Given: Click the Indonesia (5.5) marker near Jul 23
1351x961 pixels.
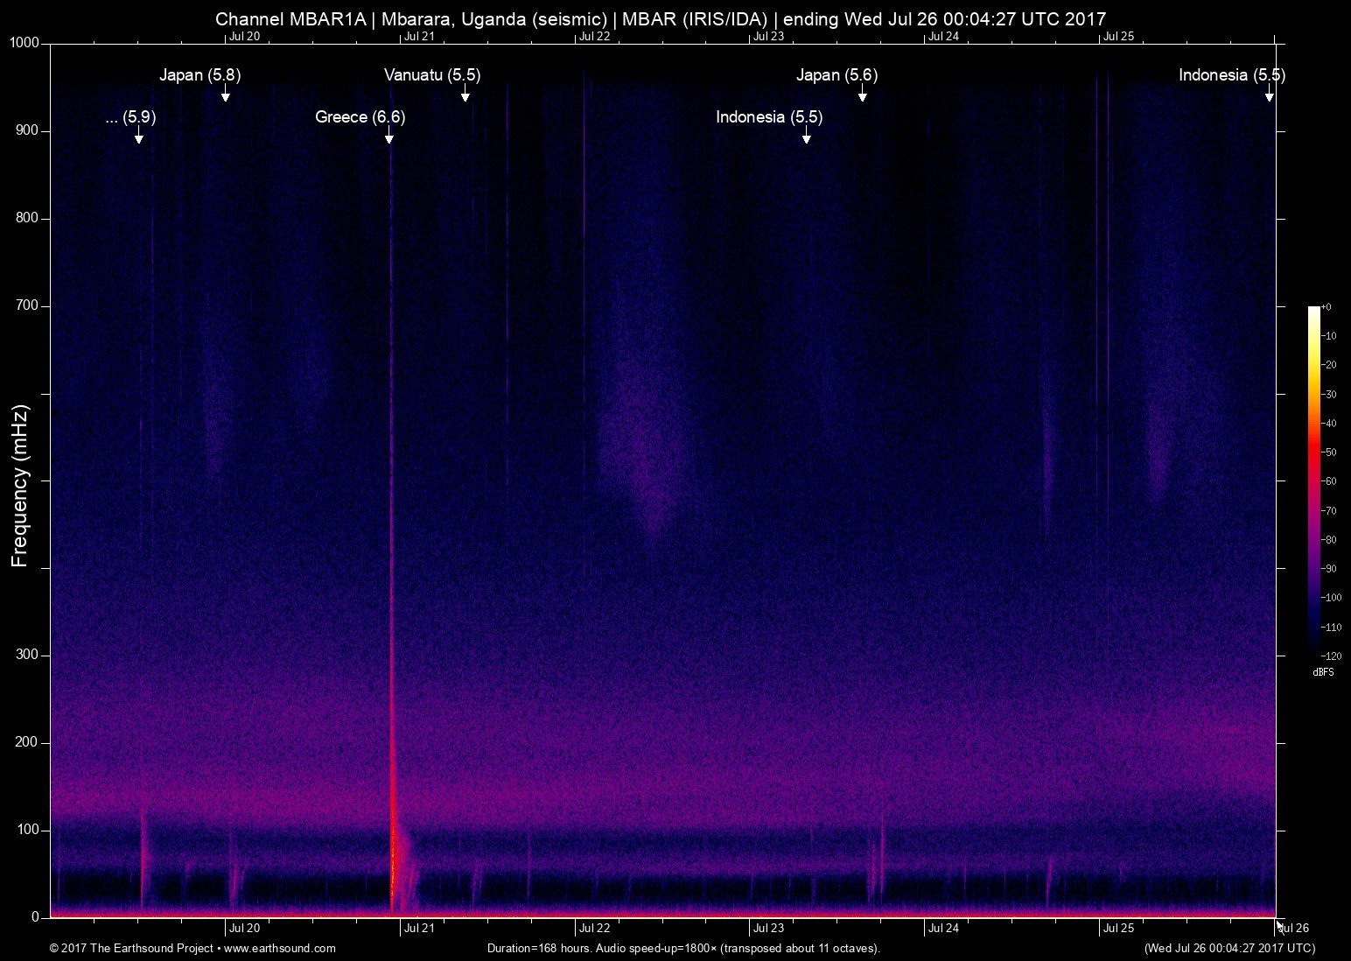Looking at the screenshot, I should pyautogui.click(x=806, y=137).
